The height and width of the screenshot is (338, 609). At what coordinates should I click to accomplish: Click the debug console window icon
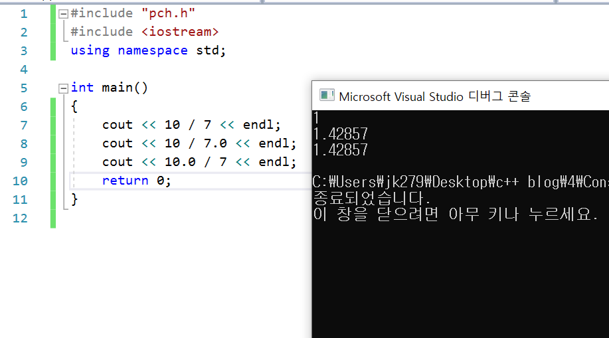[x=327, y=95]
